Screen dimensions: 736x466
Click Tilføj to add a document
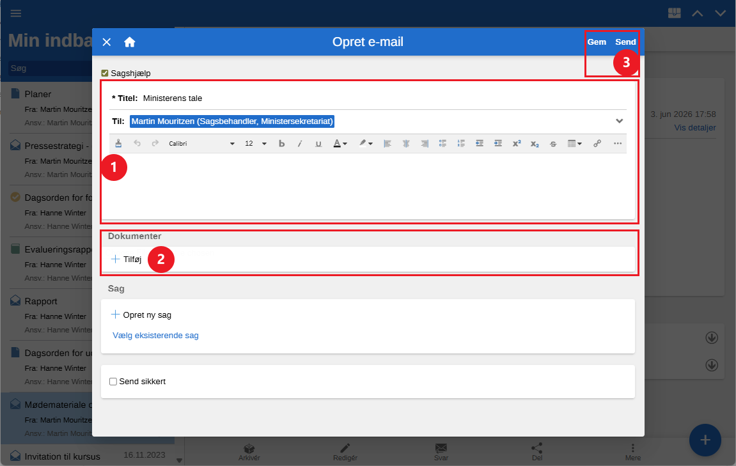[126, 259]
